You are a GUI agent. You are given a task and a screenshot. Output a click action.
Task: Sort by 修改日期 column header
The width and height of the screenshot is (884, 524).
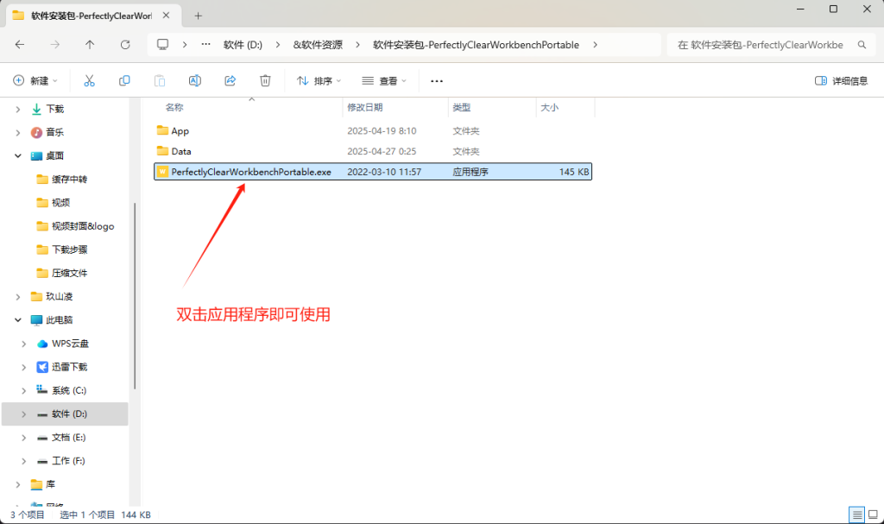(364, 107)
